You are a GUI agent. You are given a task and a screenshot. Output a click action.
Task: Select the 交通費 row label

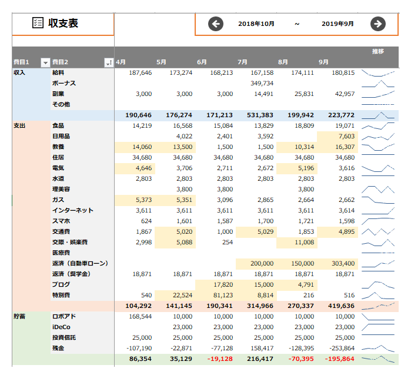(61, 231)
